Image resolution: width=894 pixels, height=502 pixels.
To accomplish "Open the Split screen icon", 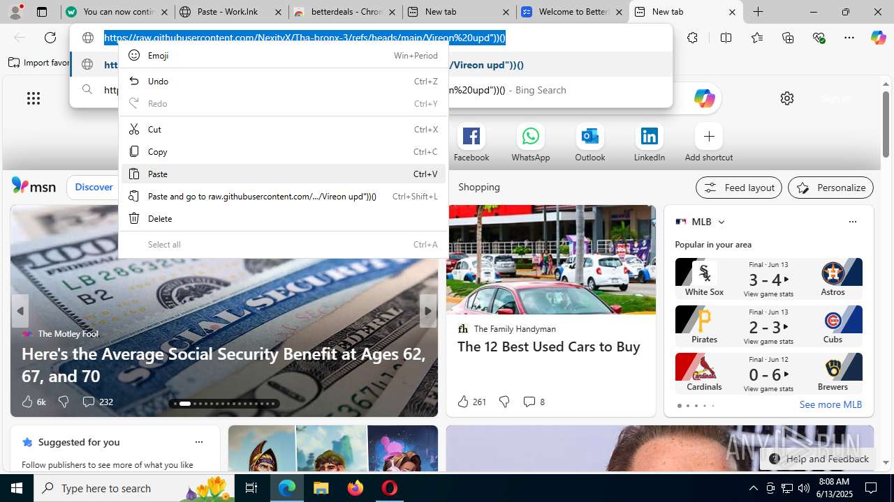I will click(726, 38).
